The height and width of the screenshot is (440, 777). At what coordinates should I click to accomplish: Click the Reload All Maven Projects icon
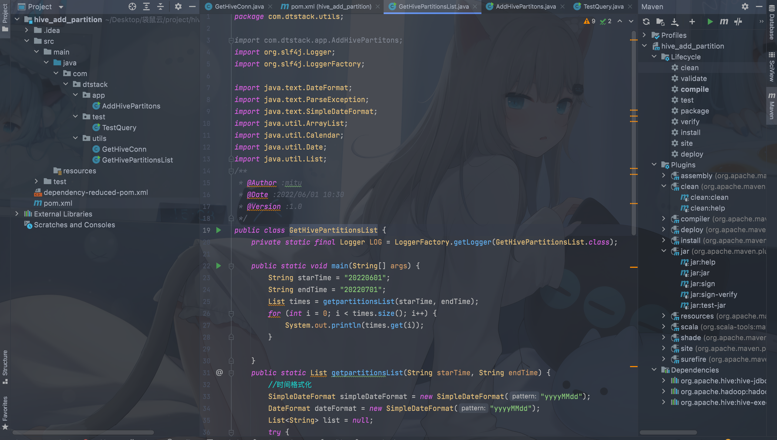click(646, 21)
